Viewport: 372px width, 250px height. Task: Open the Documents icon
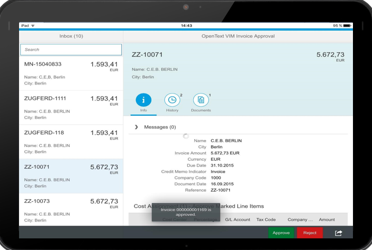point(201,100)
